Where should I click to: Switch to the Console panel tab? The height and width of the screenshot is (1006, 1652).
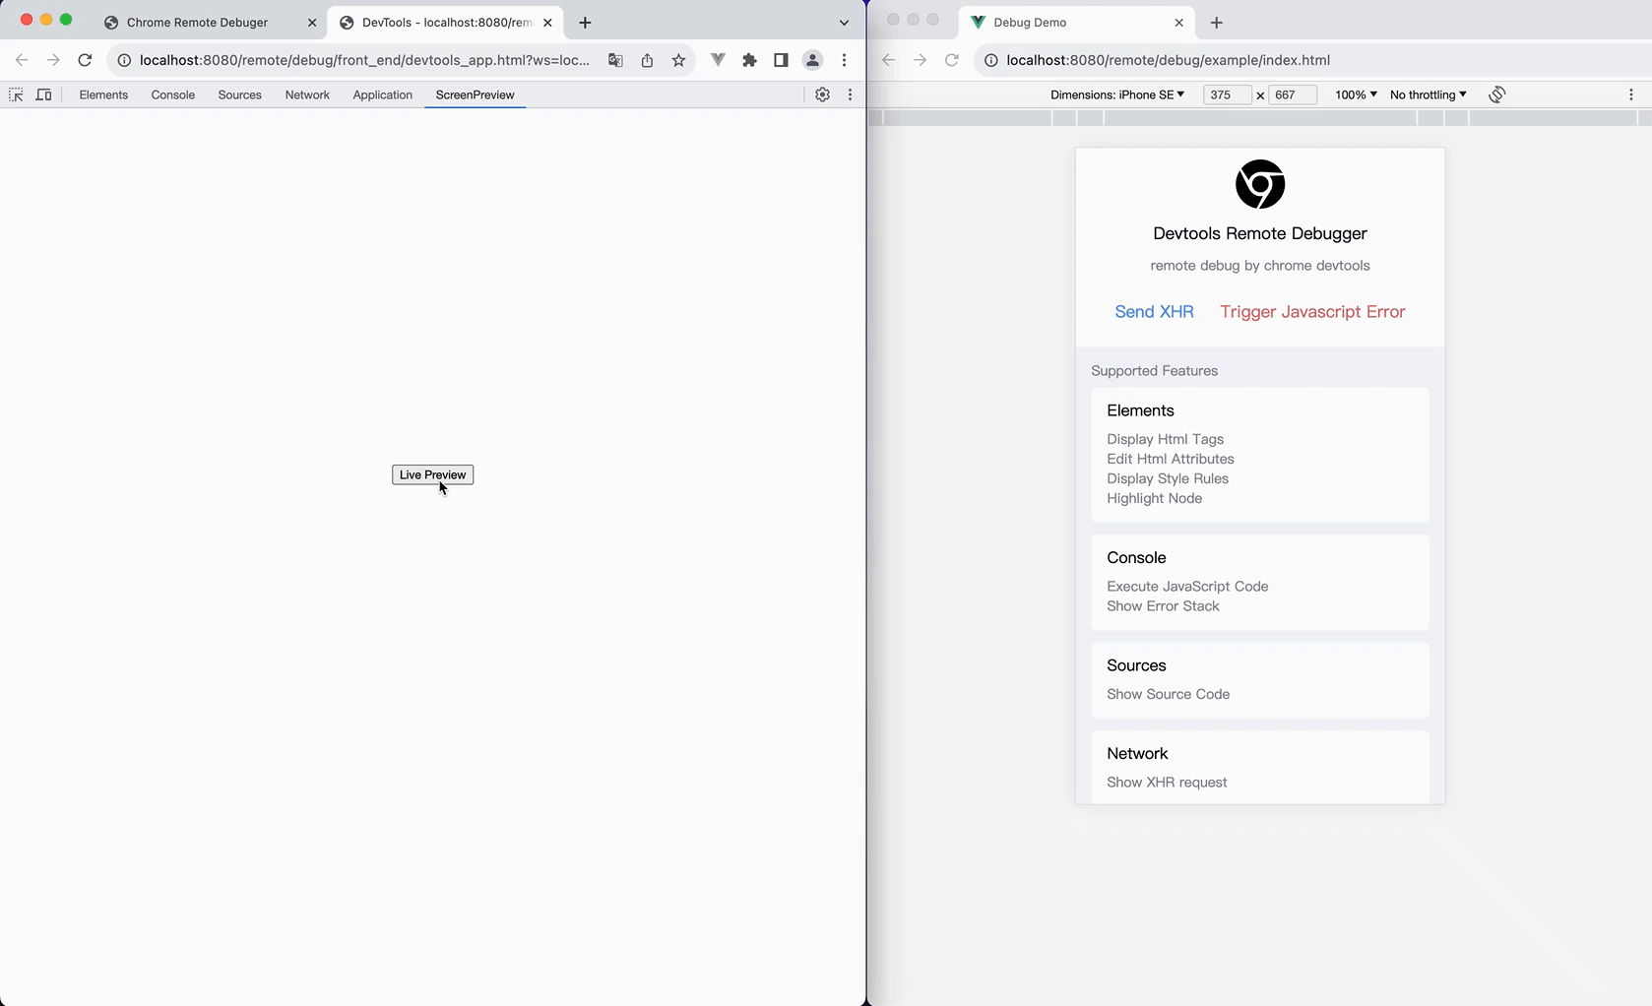(172, 94)
